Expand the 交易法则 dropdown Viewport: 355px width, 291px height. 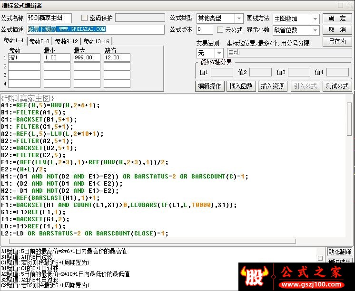click(x=219, y=53)
